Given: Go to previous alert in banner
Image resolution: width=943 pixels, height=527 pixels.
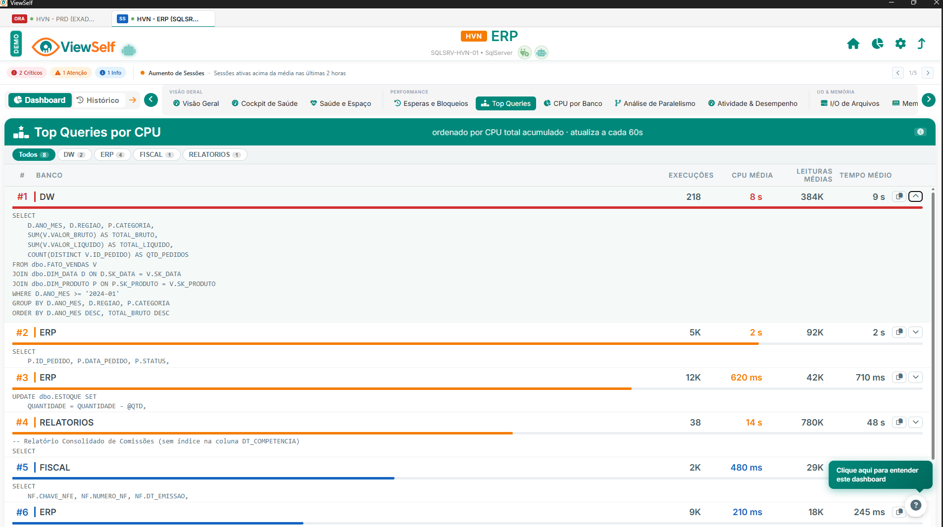Looking at the screenshot, I should coord(898,73).
